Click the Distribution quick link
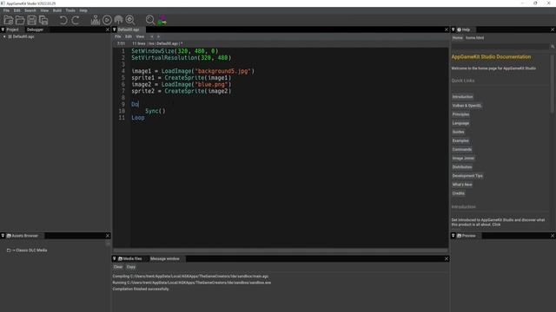 [462, 167]
